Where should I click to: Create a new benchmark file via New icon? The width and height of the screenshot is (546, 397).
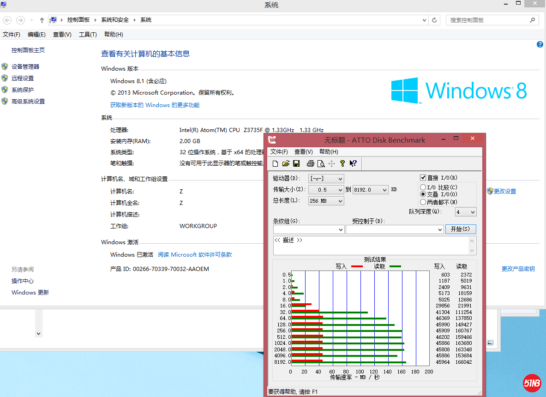(x=275, y=163)
